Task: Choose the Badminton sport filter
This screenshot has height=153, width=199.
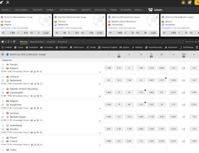Action: tap(171, 47)
